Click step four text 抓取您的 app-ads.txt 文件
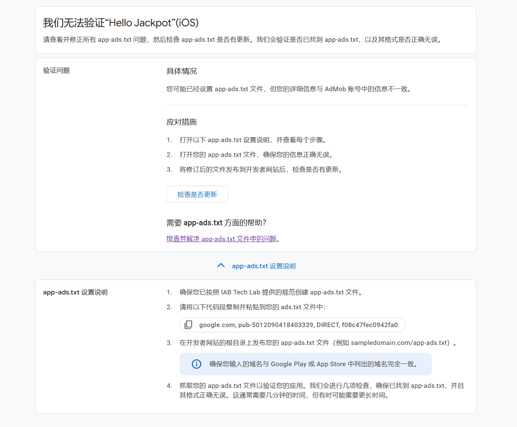This screenshot has height=427, width=517. point(322,391)
